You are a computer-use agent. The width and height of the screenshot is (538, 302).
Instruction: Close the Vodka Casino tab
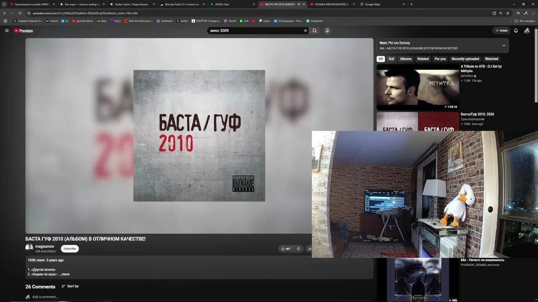[153, 4]
